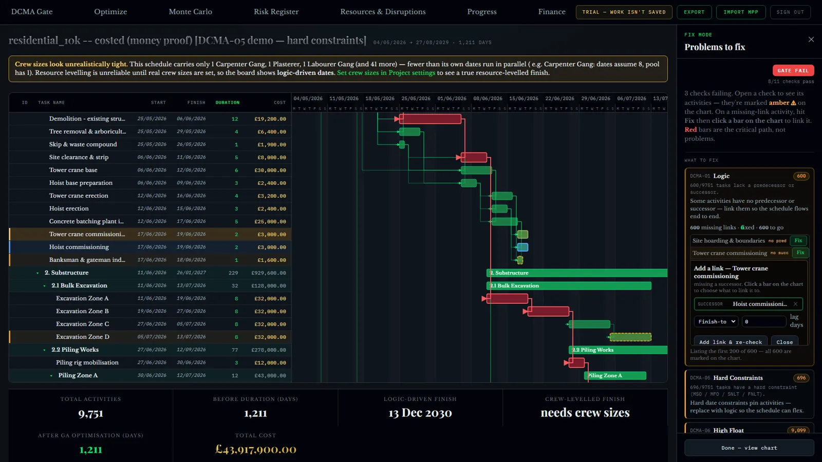Click the Task Name column header

pyautogui.click(x=51, y=103)
